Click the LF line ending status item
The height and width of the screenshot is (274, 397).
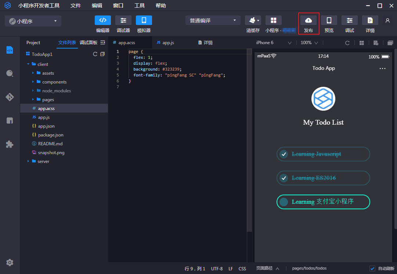[x=231, y=269]
